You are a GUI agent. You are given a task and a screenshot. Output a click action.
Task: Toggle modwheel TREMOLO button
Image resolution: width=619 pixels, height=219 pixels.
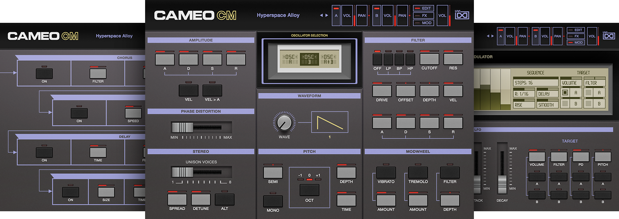[x=418, y=173]
